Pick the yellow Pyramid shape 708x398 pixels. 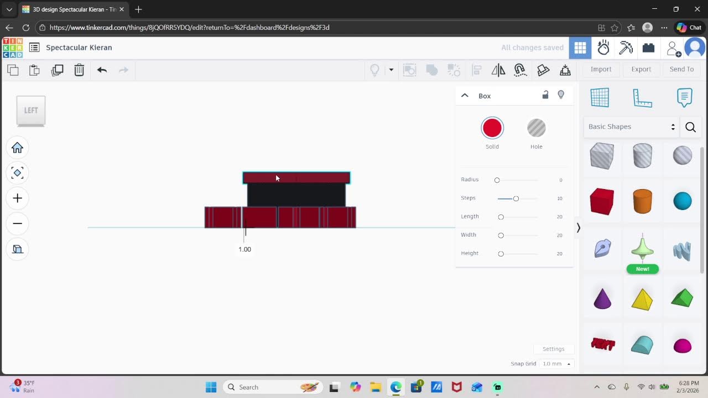(642, 299)
